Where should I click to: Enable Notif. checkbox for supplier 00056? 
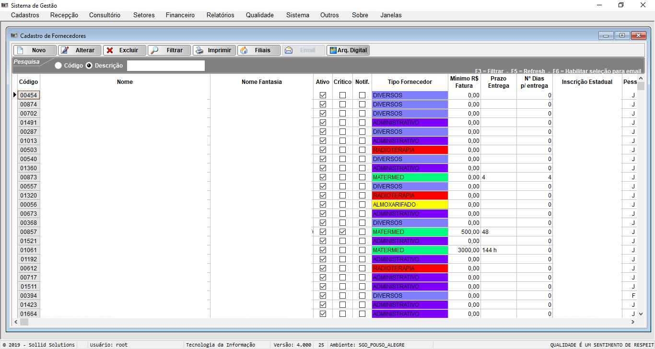click(x=362, y=205)
